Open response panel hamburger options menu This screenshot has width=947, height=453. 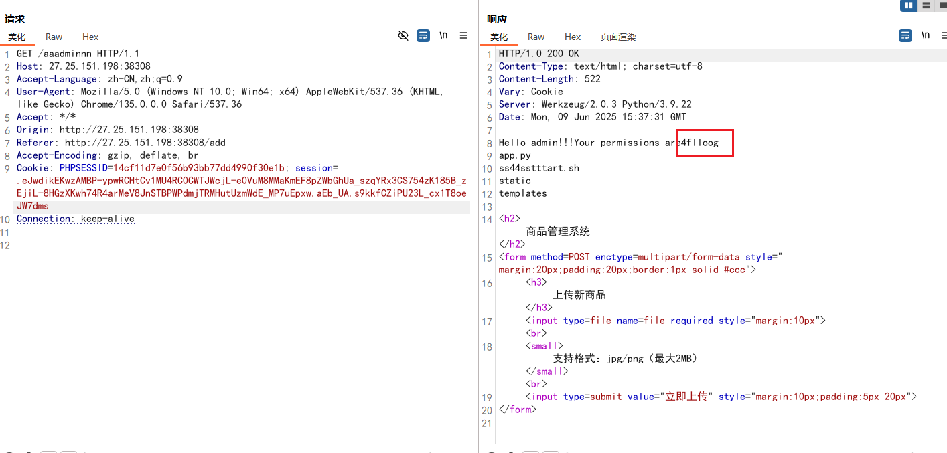pos(944,36)
